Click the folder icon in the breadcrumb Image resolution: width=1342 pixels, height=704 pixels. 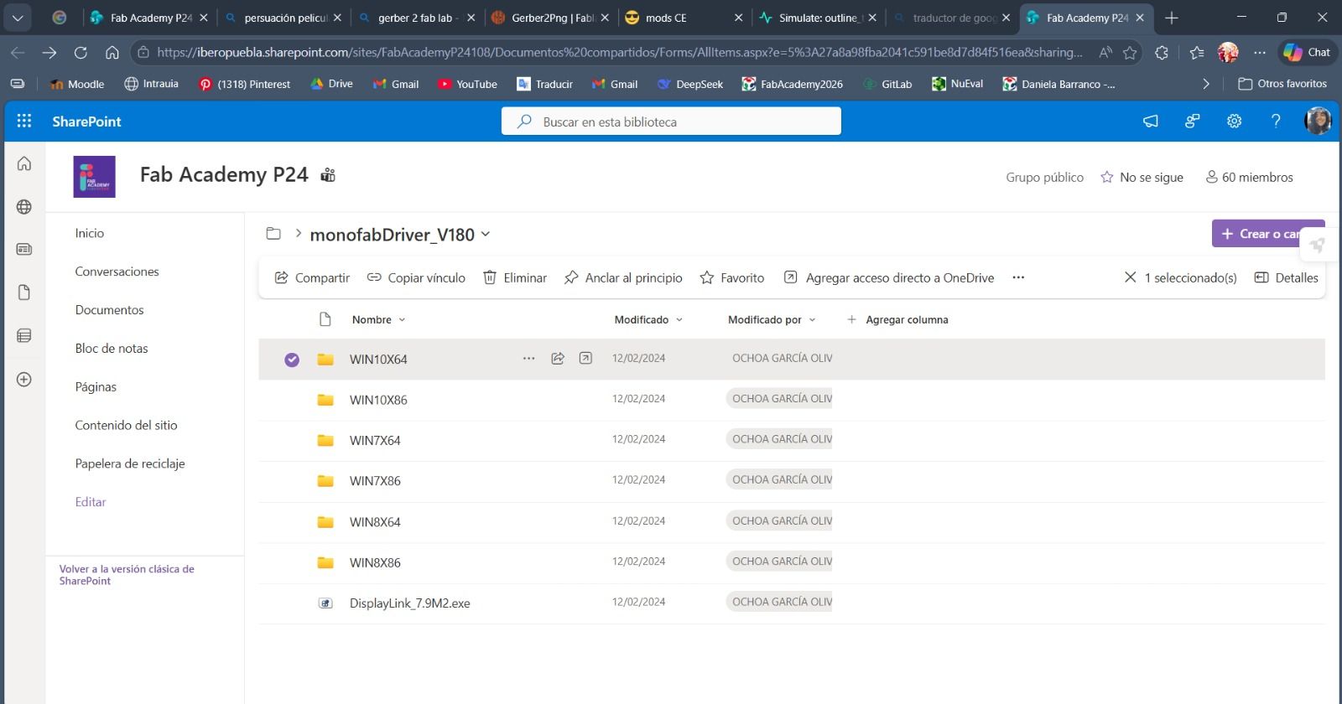273,234
